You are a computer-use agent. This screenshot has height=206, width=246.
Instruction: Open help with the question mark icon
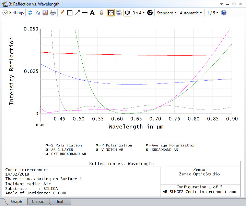224,13
